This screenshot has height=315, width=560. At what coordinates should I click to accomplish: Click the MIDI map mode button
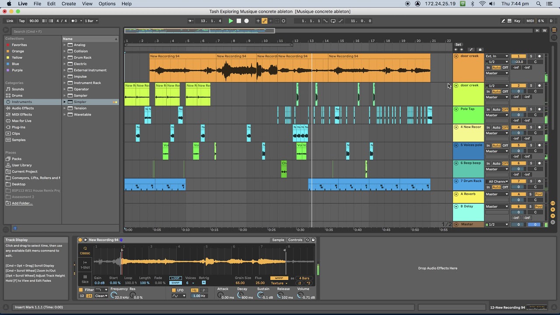[530, 21]
